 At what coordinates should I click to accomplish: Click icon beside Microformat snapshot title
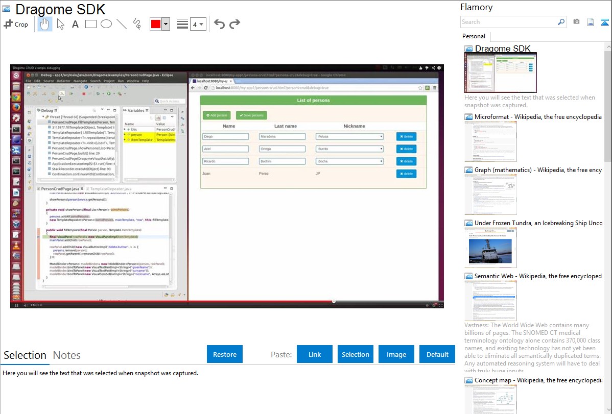click(469, 117)
